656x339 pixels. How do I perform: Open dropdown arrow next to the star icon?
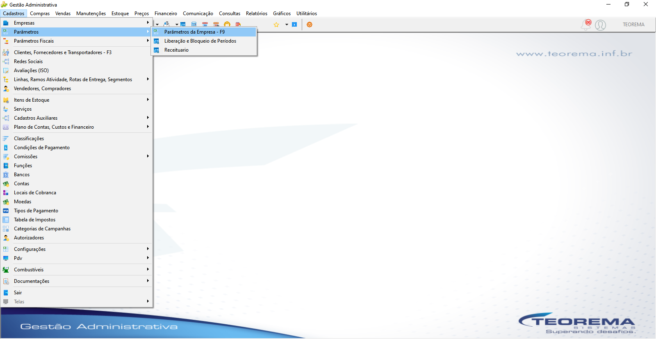[287, 25]
